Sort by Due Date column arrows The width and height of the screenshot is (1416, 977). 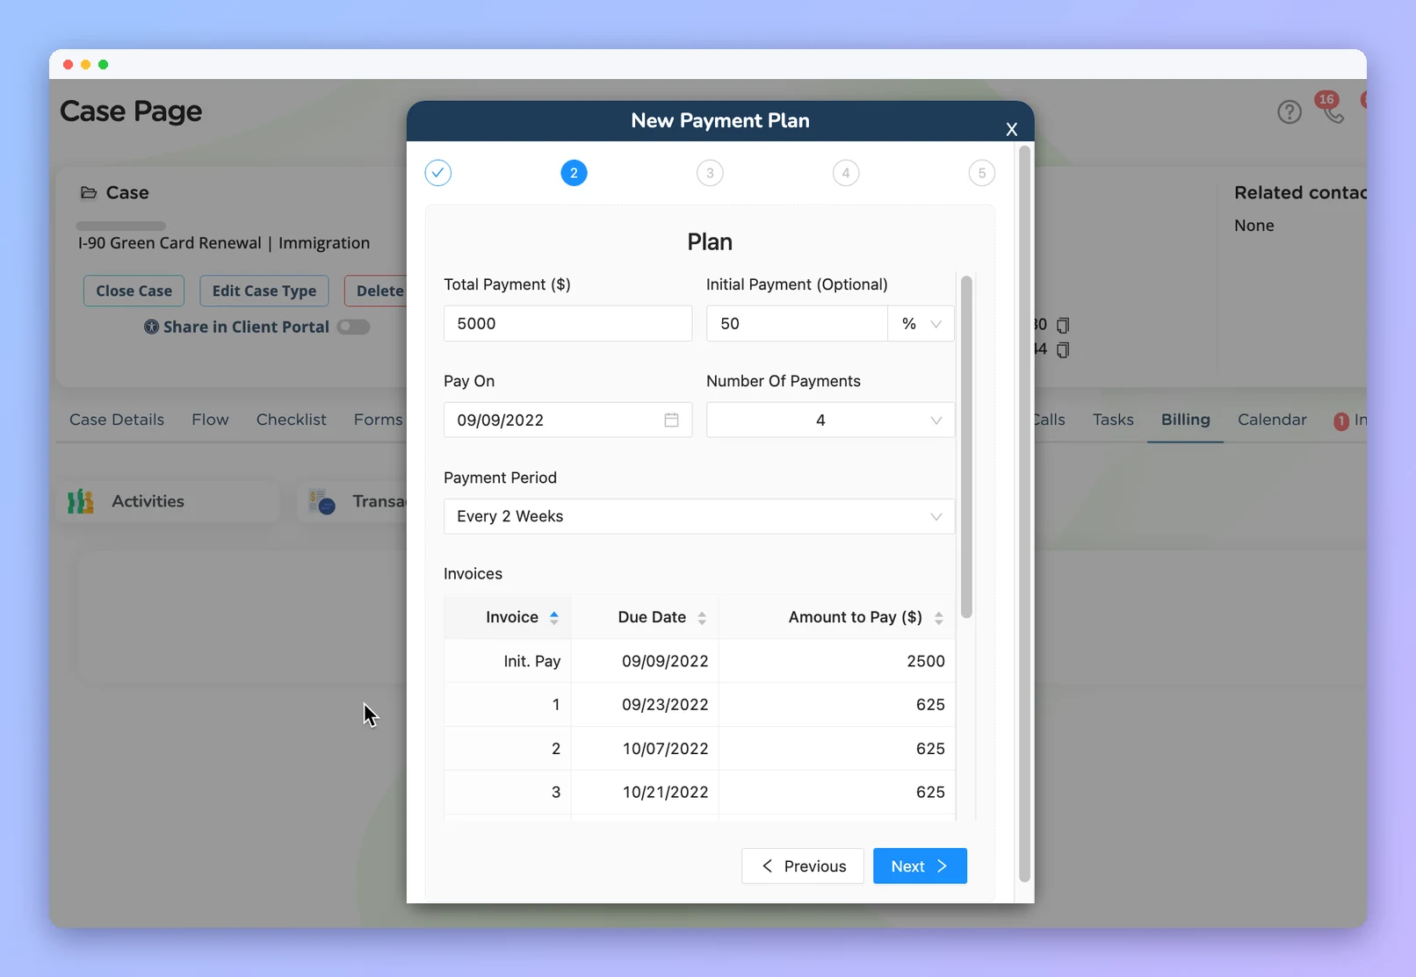click(702, 618)
